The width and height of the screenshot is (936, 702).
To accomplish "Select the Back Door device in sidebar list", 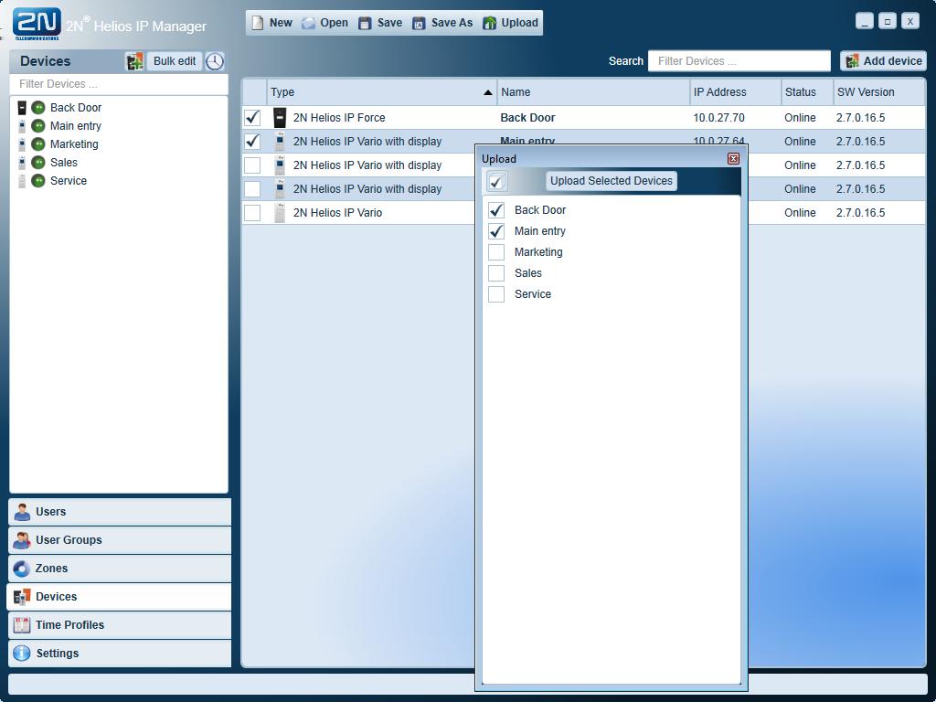I will (75, 108).
